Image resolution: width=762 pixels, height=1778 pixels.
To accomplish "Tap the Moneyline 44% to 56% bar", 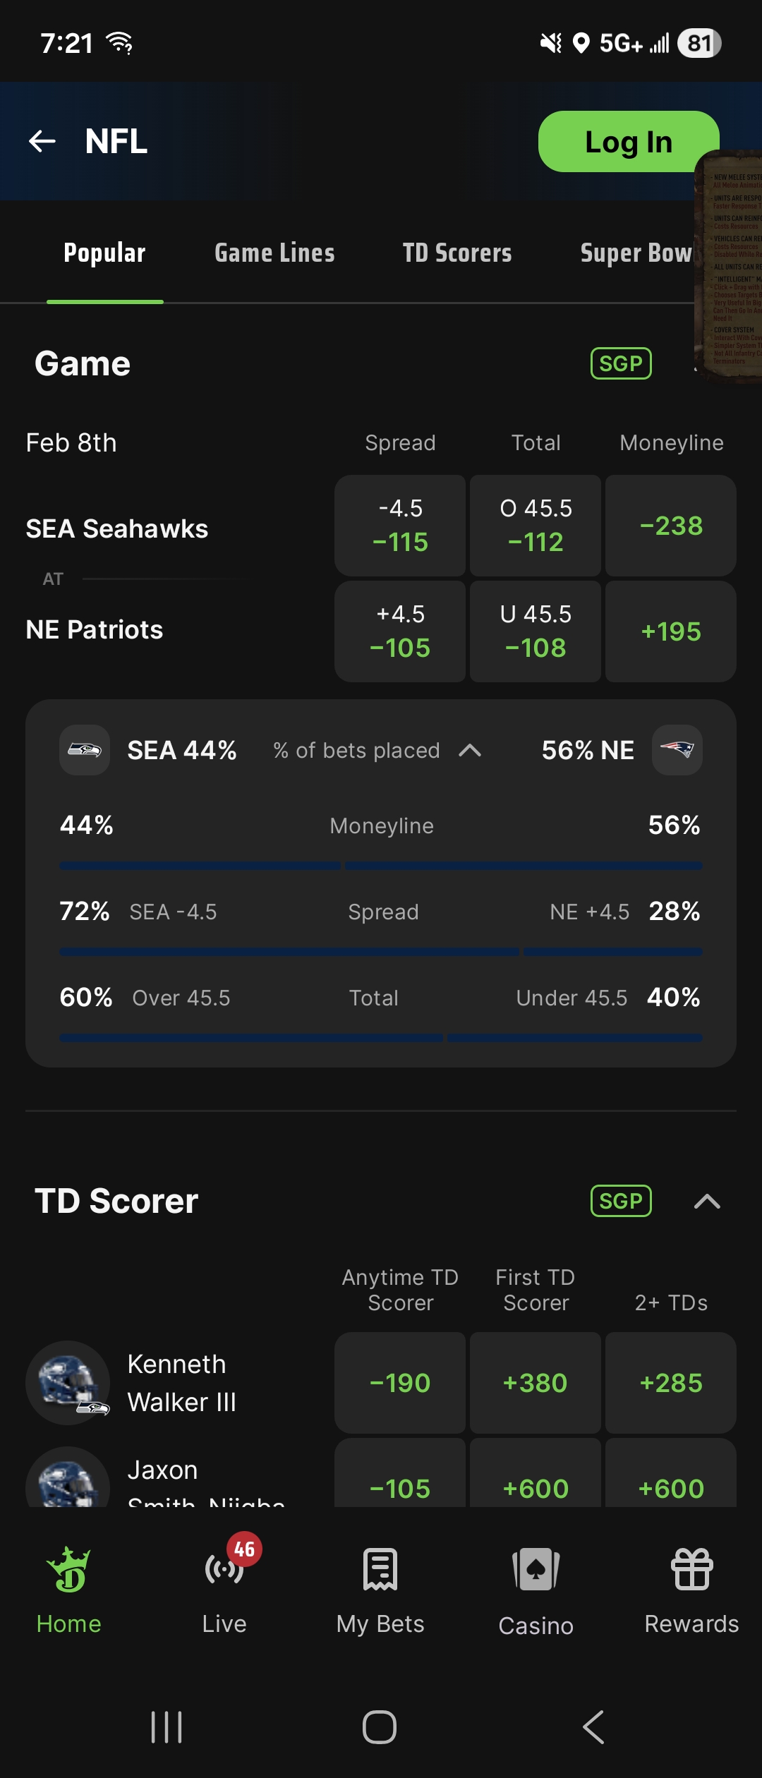I will click(381, 866).
